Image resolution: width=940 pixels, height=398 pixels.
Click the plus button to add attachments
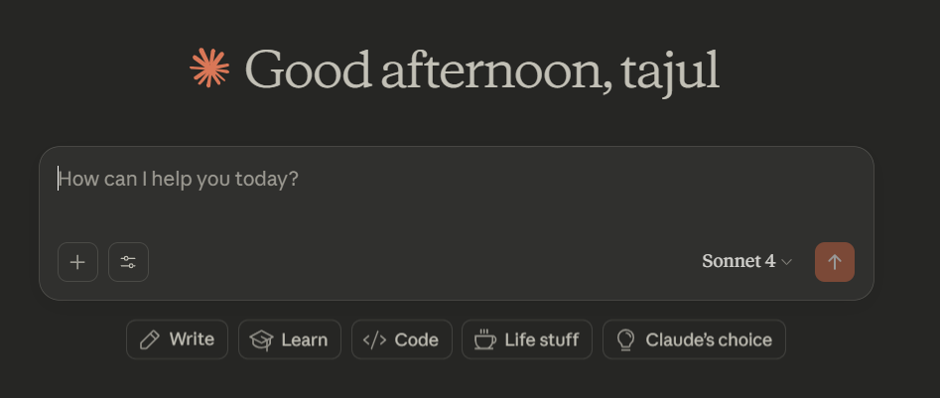click(77, 262)
